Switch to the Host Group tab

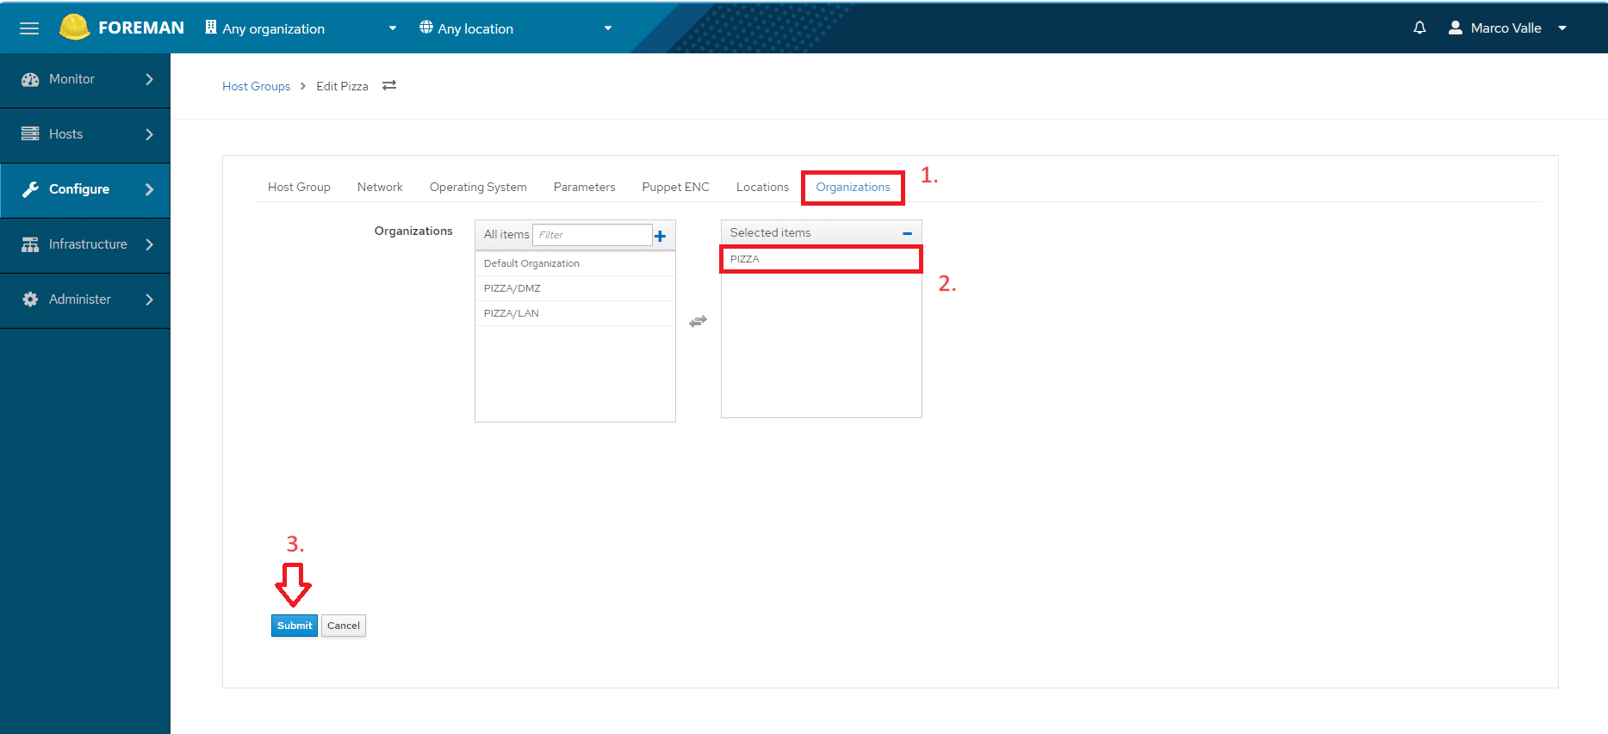tap(299, 187)
